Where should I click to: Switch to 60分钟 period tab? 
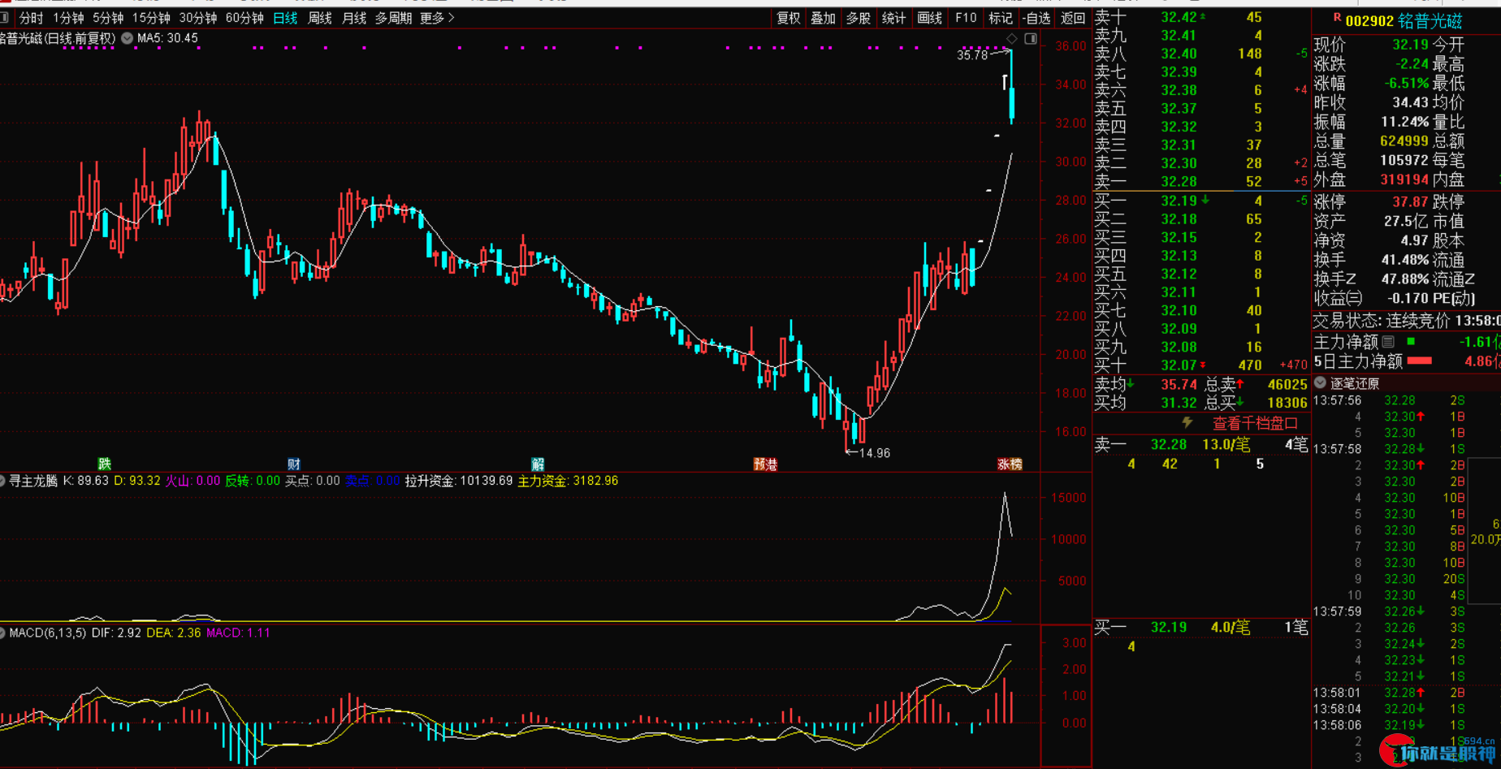(x=244, y=18)
